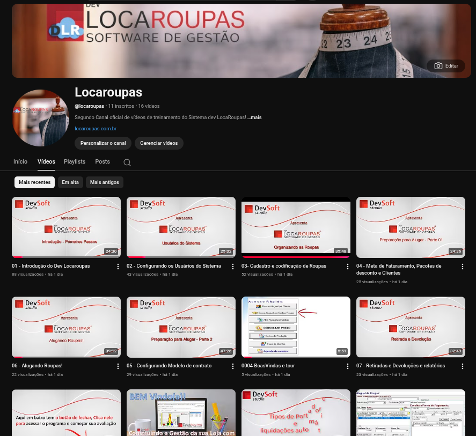Image resolution: width=476 pixels, height=436 pixels.
Task: Switch to the Posts tab
Action: click(102, 162)
